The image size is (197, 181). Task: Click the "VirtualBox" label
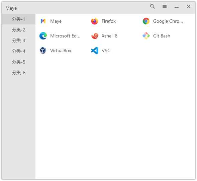point(61,51)
